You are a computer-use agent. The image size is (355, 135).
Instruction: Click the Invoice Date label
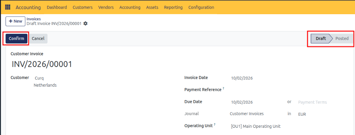click(x=196, y=78)
